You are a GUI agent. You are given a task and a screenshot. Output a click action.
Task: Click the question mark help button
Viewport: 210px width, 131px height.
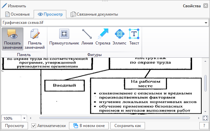(204, 126)
